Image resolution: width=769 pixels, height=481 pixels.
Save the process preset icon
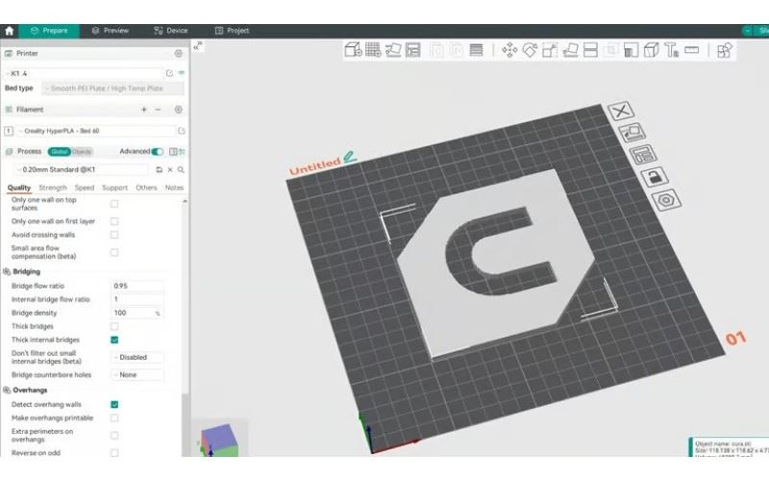[159, 170]
